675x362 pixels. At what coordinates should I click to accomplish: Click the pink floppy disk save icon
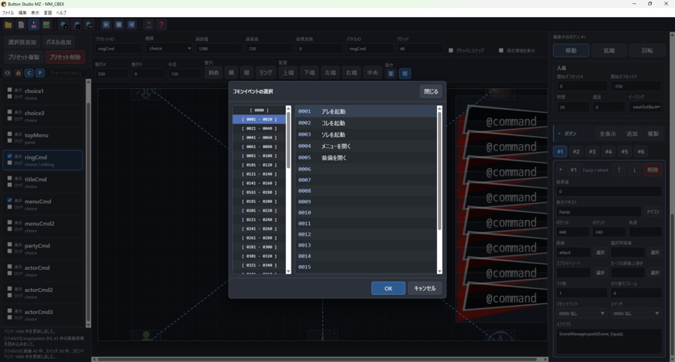pos(34,25)
